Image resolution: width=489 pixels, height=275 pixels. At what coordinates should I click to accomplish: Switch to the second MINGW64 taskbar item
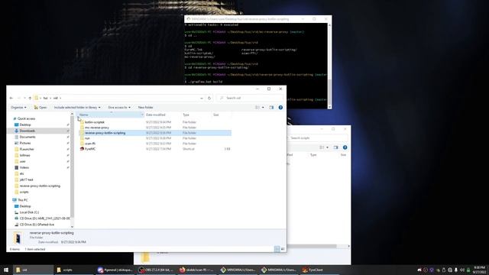[278, 270]
